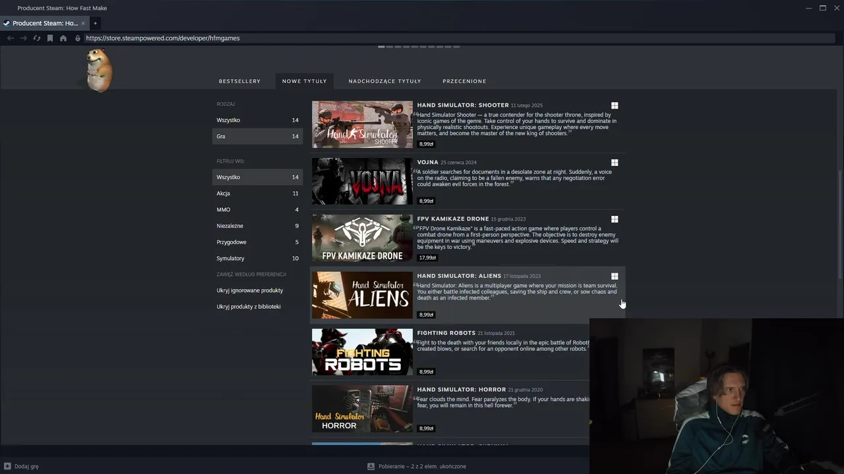The image size is (844, 474).
Task: Click FPV KAMIKAZE DRONE title
Action: click(x=453, y=219)
